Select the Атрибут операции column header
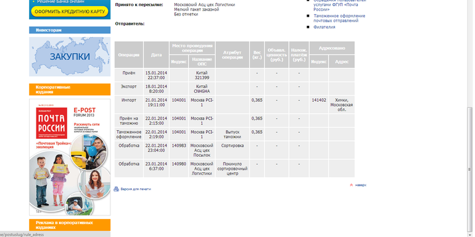Viewport: 475px width, 237px height. 233,55
